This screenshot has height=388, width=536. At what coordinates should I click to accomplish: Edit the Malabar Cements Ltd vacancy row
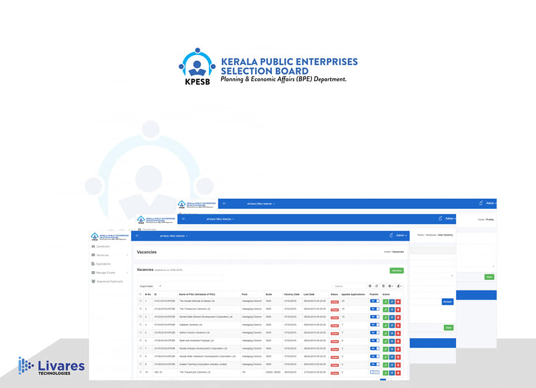[386, 325]
